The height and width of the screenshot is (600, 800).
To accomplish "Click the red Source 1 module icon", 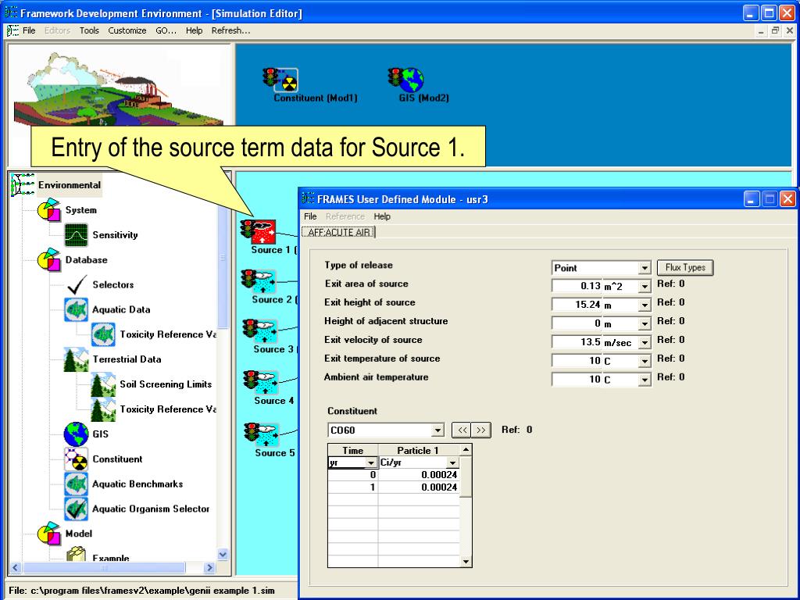I will point(259,232).
